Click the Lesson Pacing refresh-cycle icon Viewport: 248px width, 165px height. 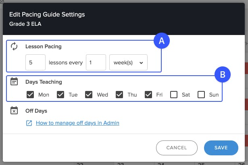point(14,46)
